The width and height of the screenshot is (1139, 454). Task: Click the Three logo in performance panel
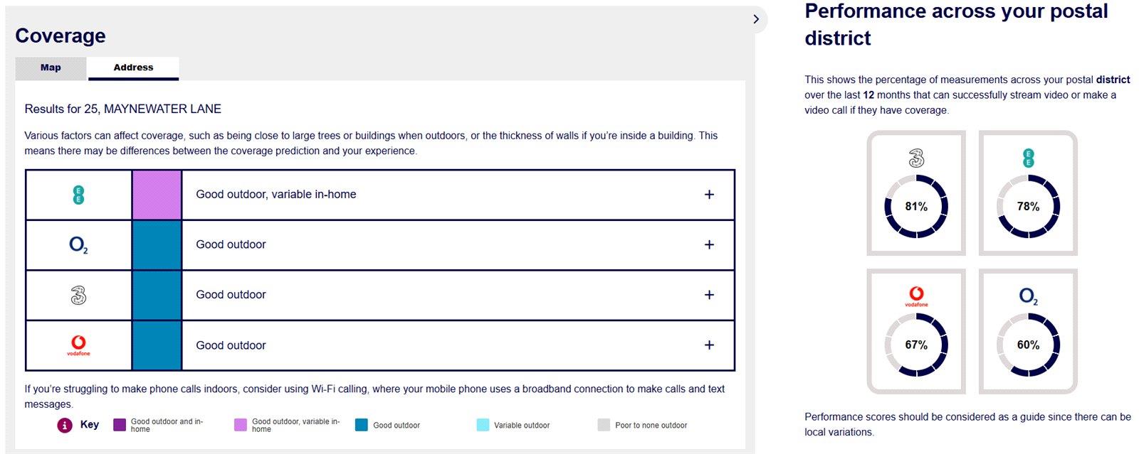[x=916, y=158]
